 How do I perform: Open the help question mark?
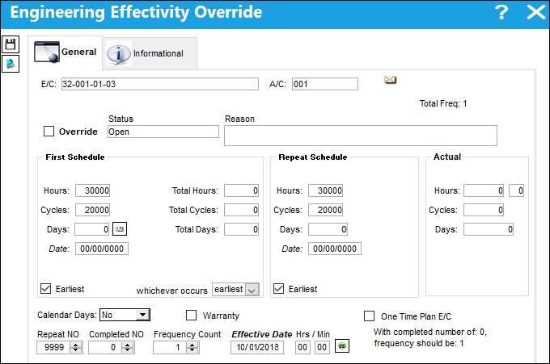click(x=501, y=12)
